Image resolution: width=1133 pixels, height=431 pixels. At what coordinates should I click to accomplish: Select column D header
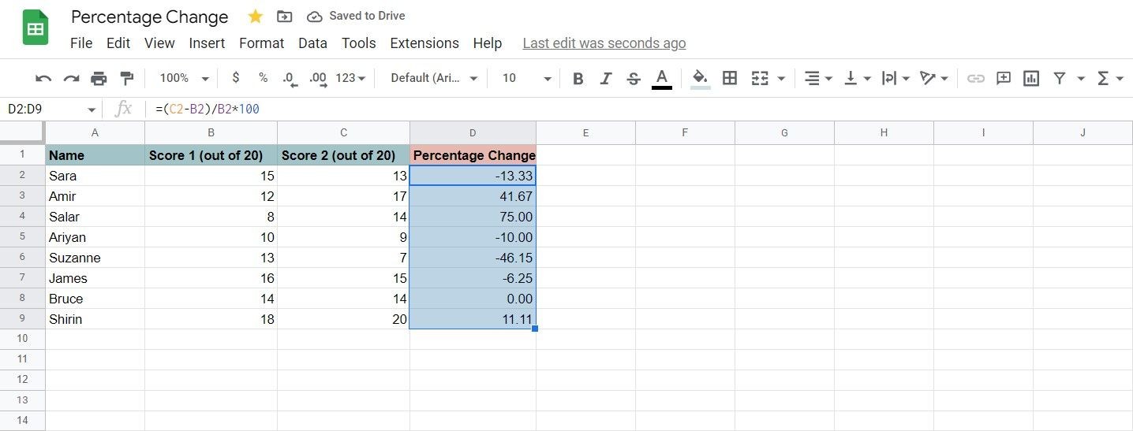(473, 133)
